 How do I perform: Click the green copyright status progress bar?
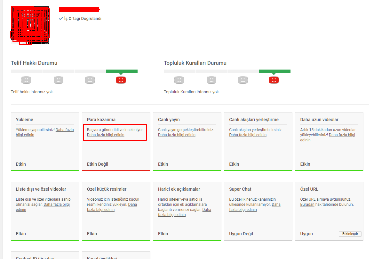122,71
